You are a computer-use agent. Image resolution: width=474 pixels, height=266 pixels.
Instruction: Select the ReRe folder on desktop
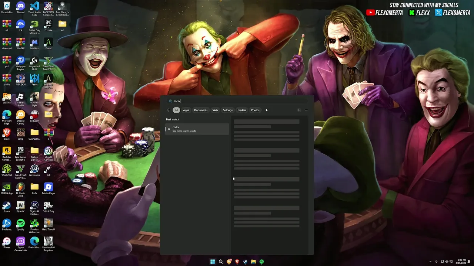[34, 188]
